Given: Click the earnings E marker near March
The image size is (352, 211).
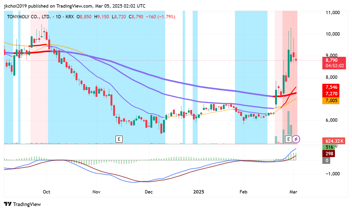Looking at the screenshot, I should pos(289,139).
